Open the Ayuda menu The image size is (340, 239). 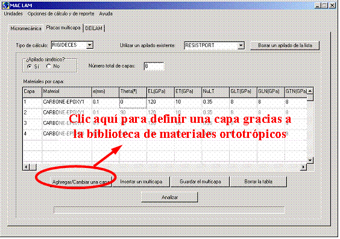[106, 14]
